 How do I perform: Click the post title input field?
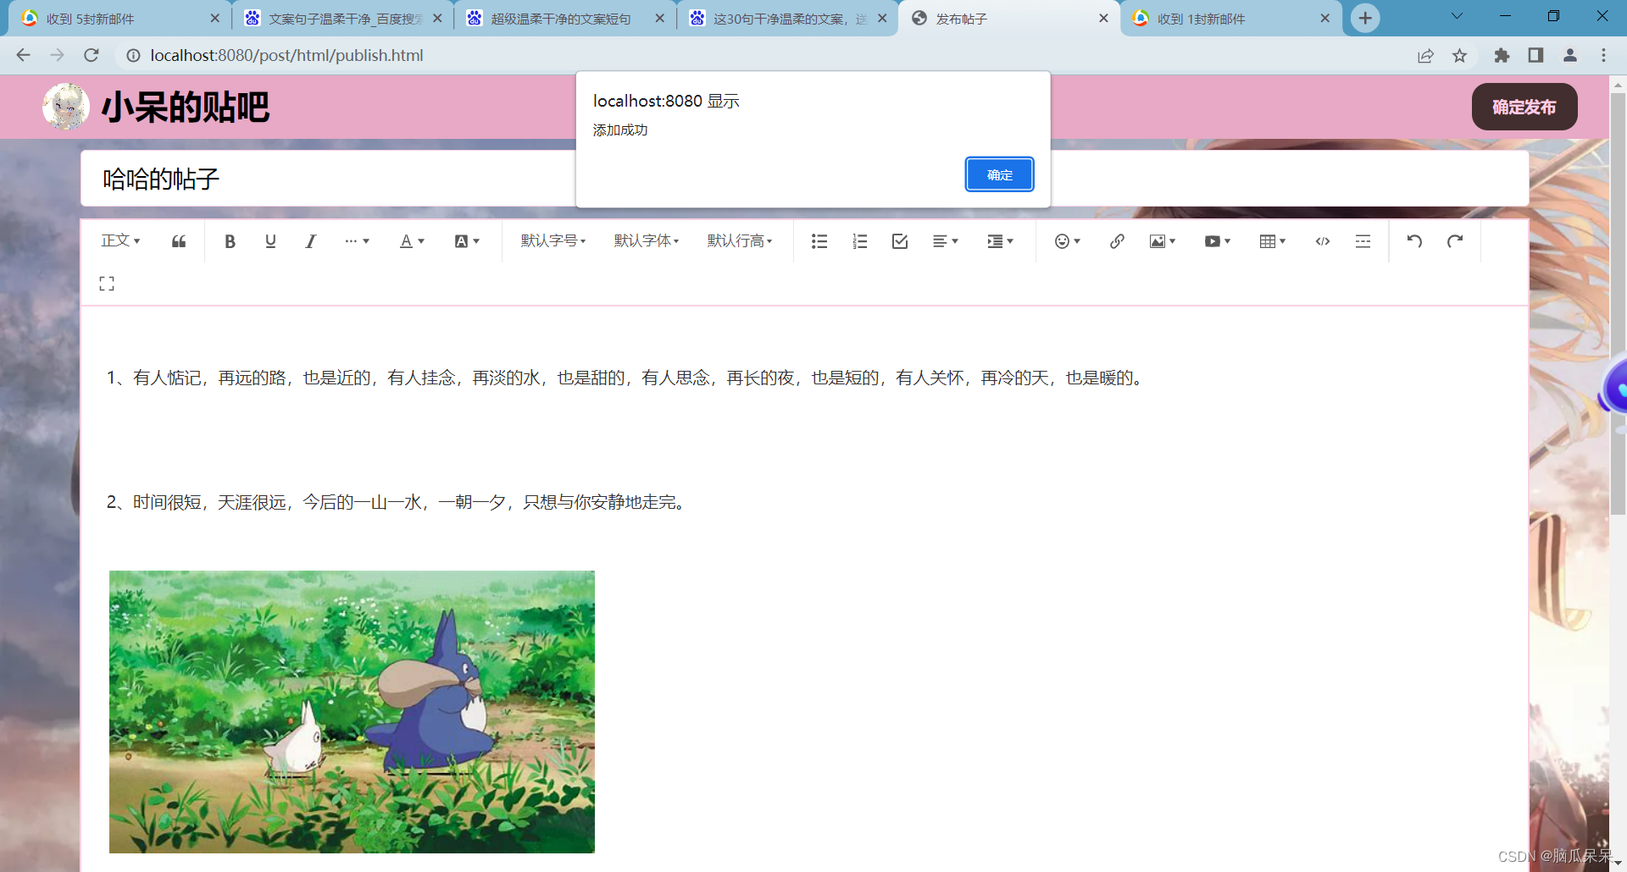coord(805,179)
